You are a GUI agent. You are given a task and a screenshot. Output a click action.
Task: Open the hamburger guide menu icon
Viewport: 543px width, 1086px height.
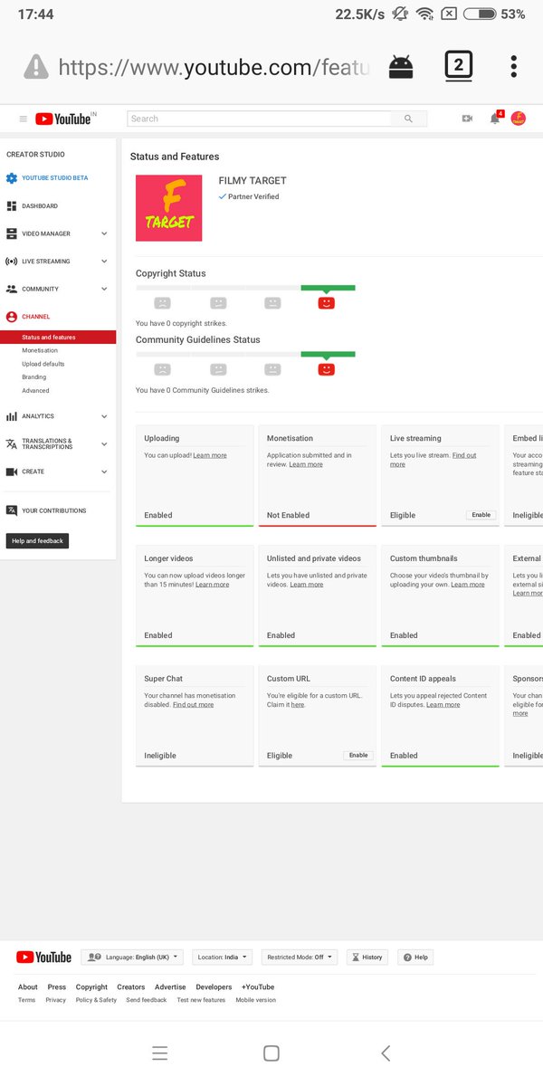pyautogui.click(x=24, y=119)
